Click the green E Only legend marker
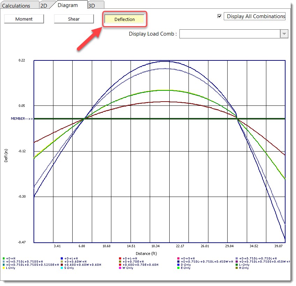296x286 pixels. [178, 268]
